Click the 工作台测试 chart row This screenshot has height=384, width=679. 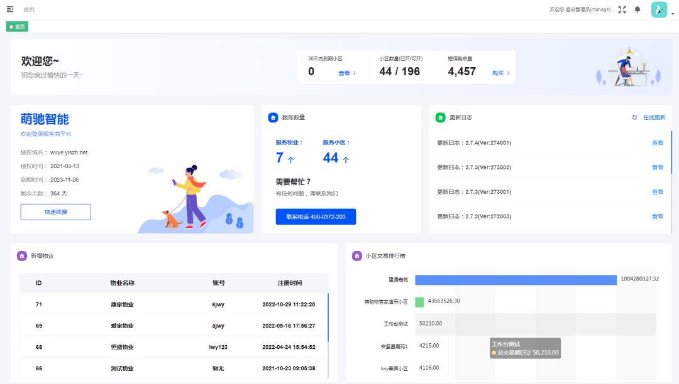click(x=535, y=324)
